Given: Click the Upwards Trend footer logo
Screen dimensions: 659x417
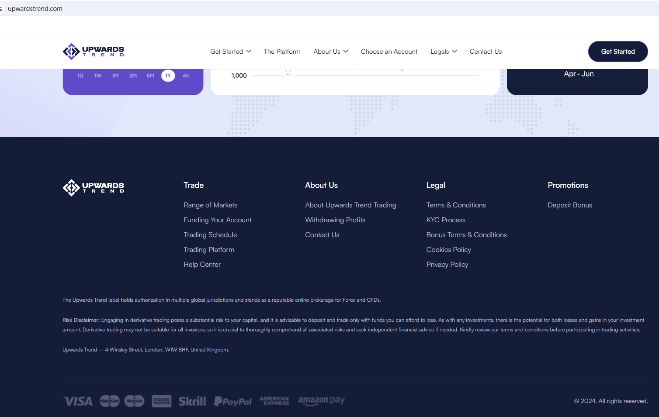Looking at the screenshot, I should [94, 188].
